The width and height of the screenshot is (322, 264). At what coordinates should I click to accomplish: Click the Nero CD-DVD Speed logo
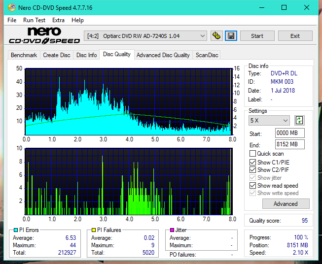coord(44,35)
